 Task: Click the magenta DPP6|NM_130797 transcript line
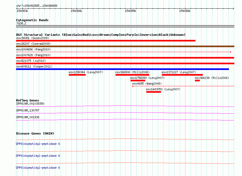125,113
